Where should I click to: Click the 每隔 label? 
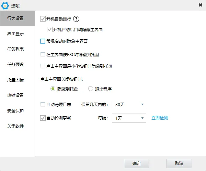click(103, 118)
